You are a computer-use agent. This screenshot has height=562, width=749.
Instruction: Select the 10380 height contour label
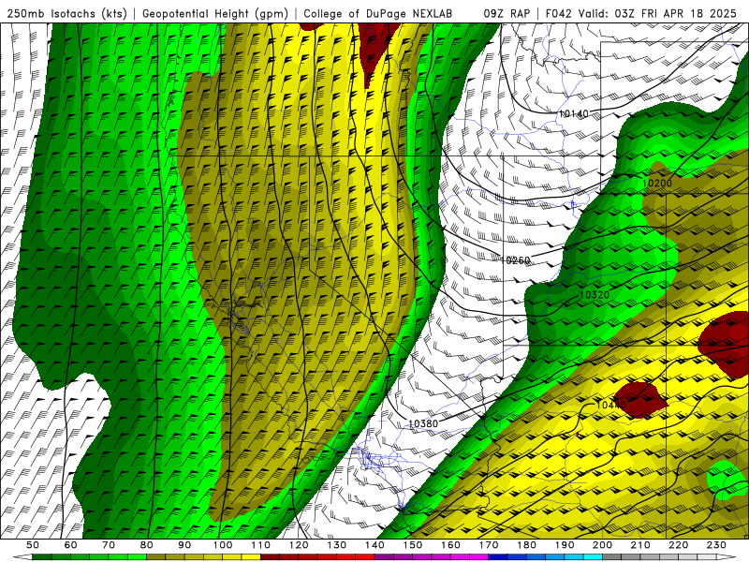423,423
